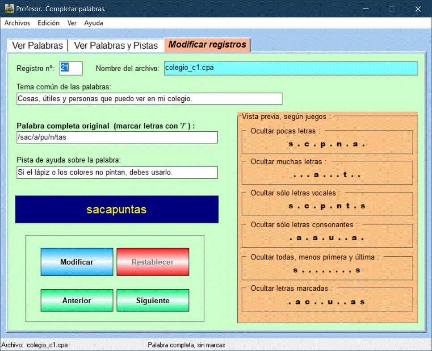Open the Ayuda menu
432x351 pixels.
coord(94,23)
